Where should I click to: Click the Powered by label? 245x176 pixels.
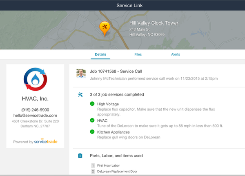(x=23, y=142)
